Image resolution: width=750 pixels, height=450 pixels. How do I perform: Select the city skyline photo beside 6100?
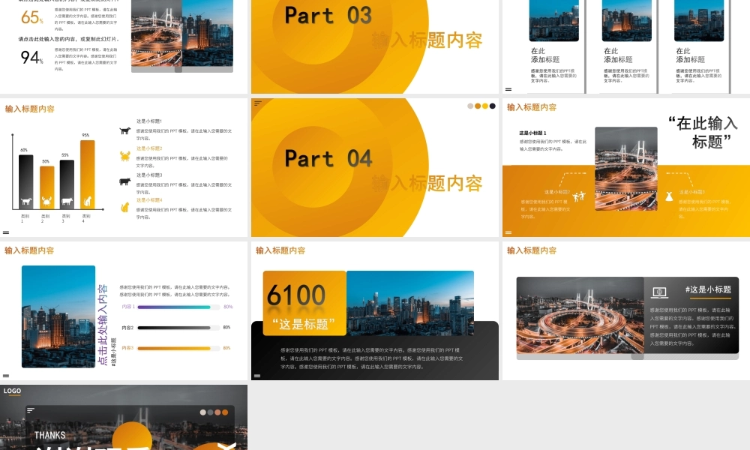click(410, 303)
